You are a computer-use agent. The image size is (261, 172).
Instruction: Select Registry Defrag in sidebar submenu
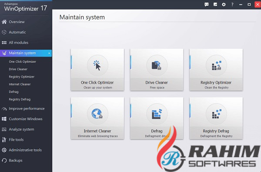click(20, 99)
